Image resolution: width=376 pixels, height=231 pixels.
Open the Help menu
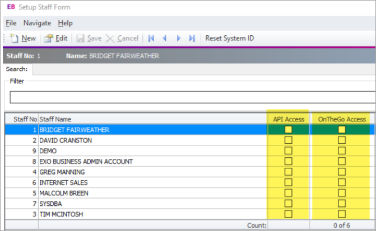point(66,23)
